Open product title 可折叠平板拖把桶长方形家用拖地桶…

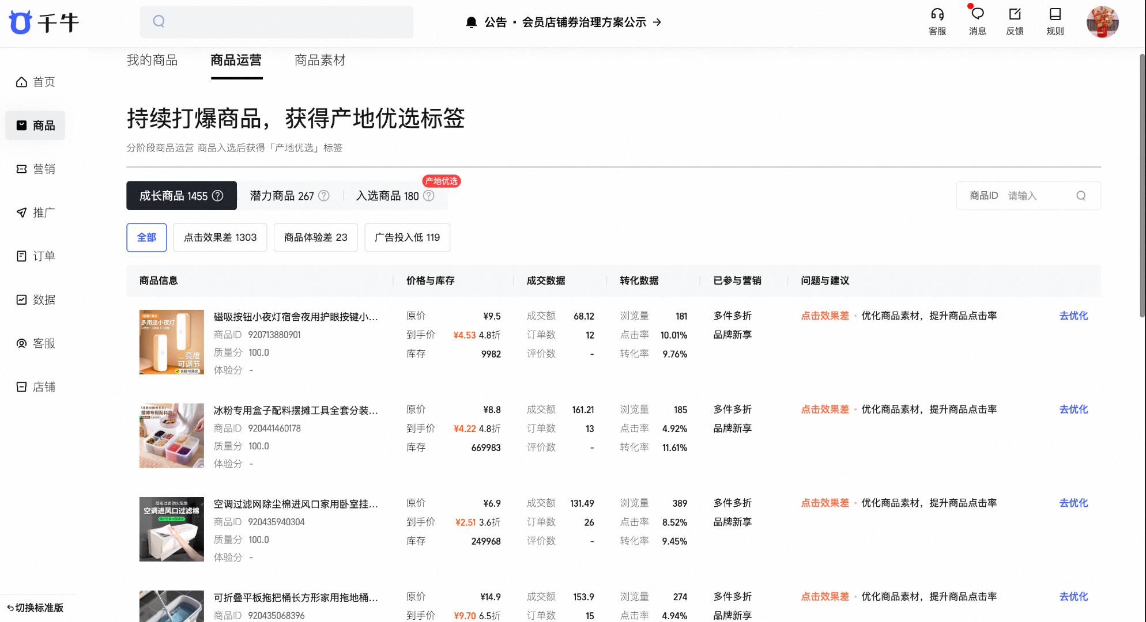(296, 598)
